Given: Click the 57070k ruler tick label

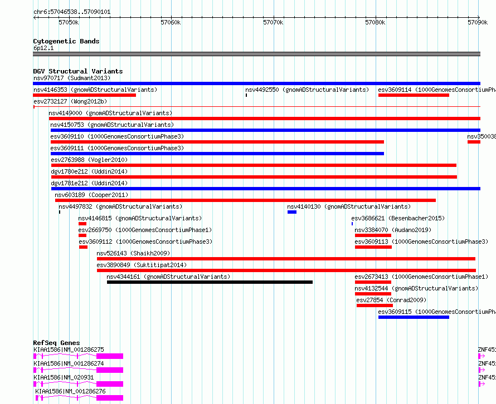Looking at the screenshot, I should coord(273,22).
